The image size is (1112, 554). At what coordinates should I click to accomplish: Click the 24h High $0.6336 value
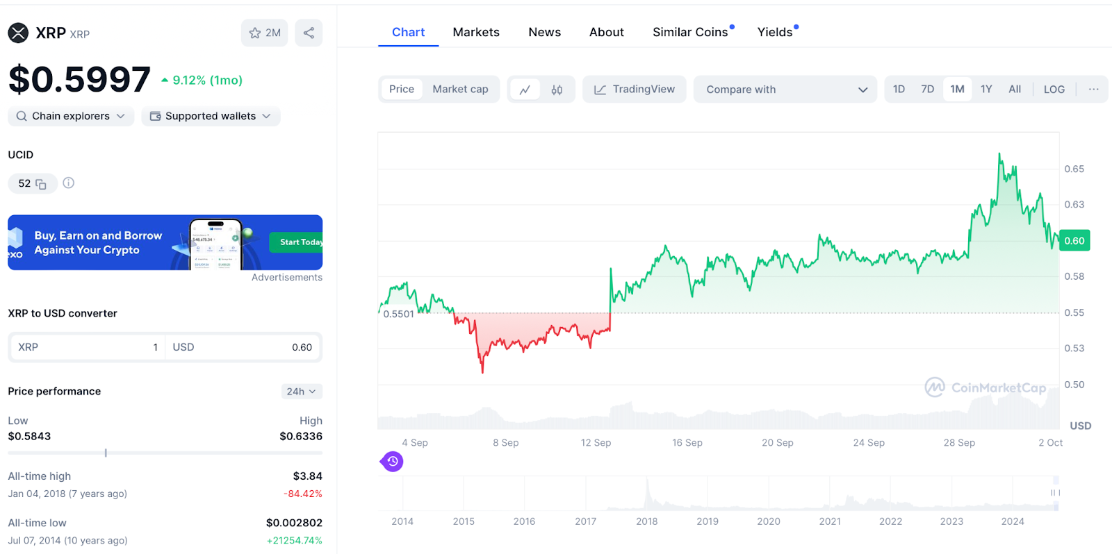[x=301, y=436]
